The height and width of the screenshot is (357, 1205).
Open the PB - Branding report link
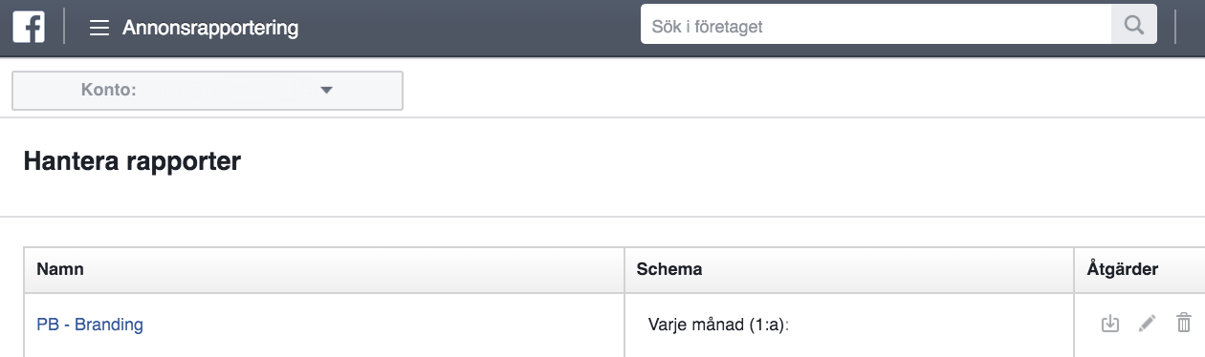click(90, 325)
